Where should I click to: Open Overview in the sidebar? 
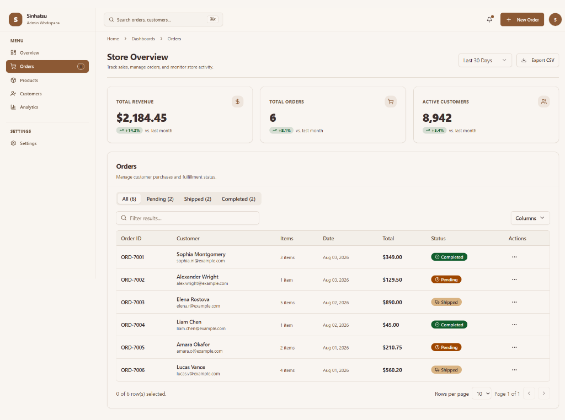[47, 52]
